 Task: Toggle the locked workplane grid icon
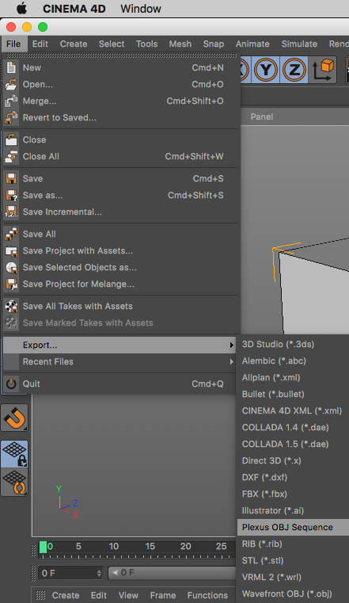point(14,454)
